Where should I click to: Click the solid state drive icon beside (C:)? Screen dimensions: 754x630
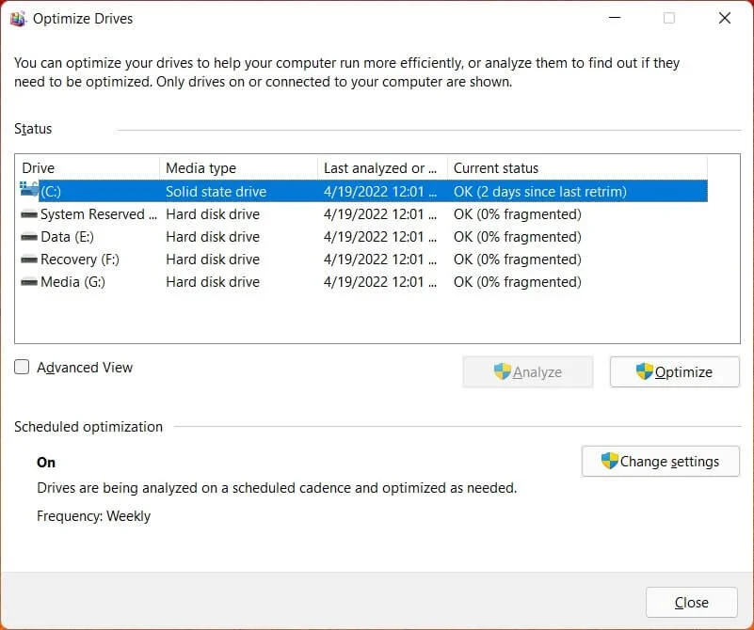(29, 191)
